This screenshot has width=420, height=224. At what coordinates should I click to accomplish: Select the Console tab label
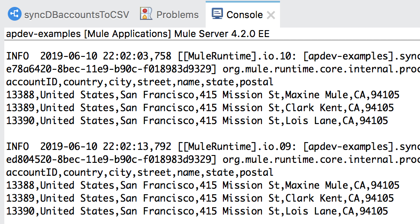245,15
